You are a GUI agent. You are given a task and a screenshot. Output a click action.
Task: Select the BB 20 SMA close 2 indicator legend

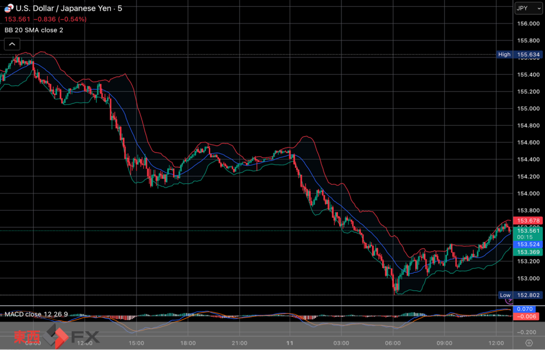pos(34,30)
